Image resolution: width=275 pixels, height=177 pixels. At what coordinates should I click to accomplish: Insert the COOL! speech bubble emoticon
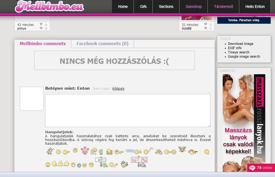134,151
